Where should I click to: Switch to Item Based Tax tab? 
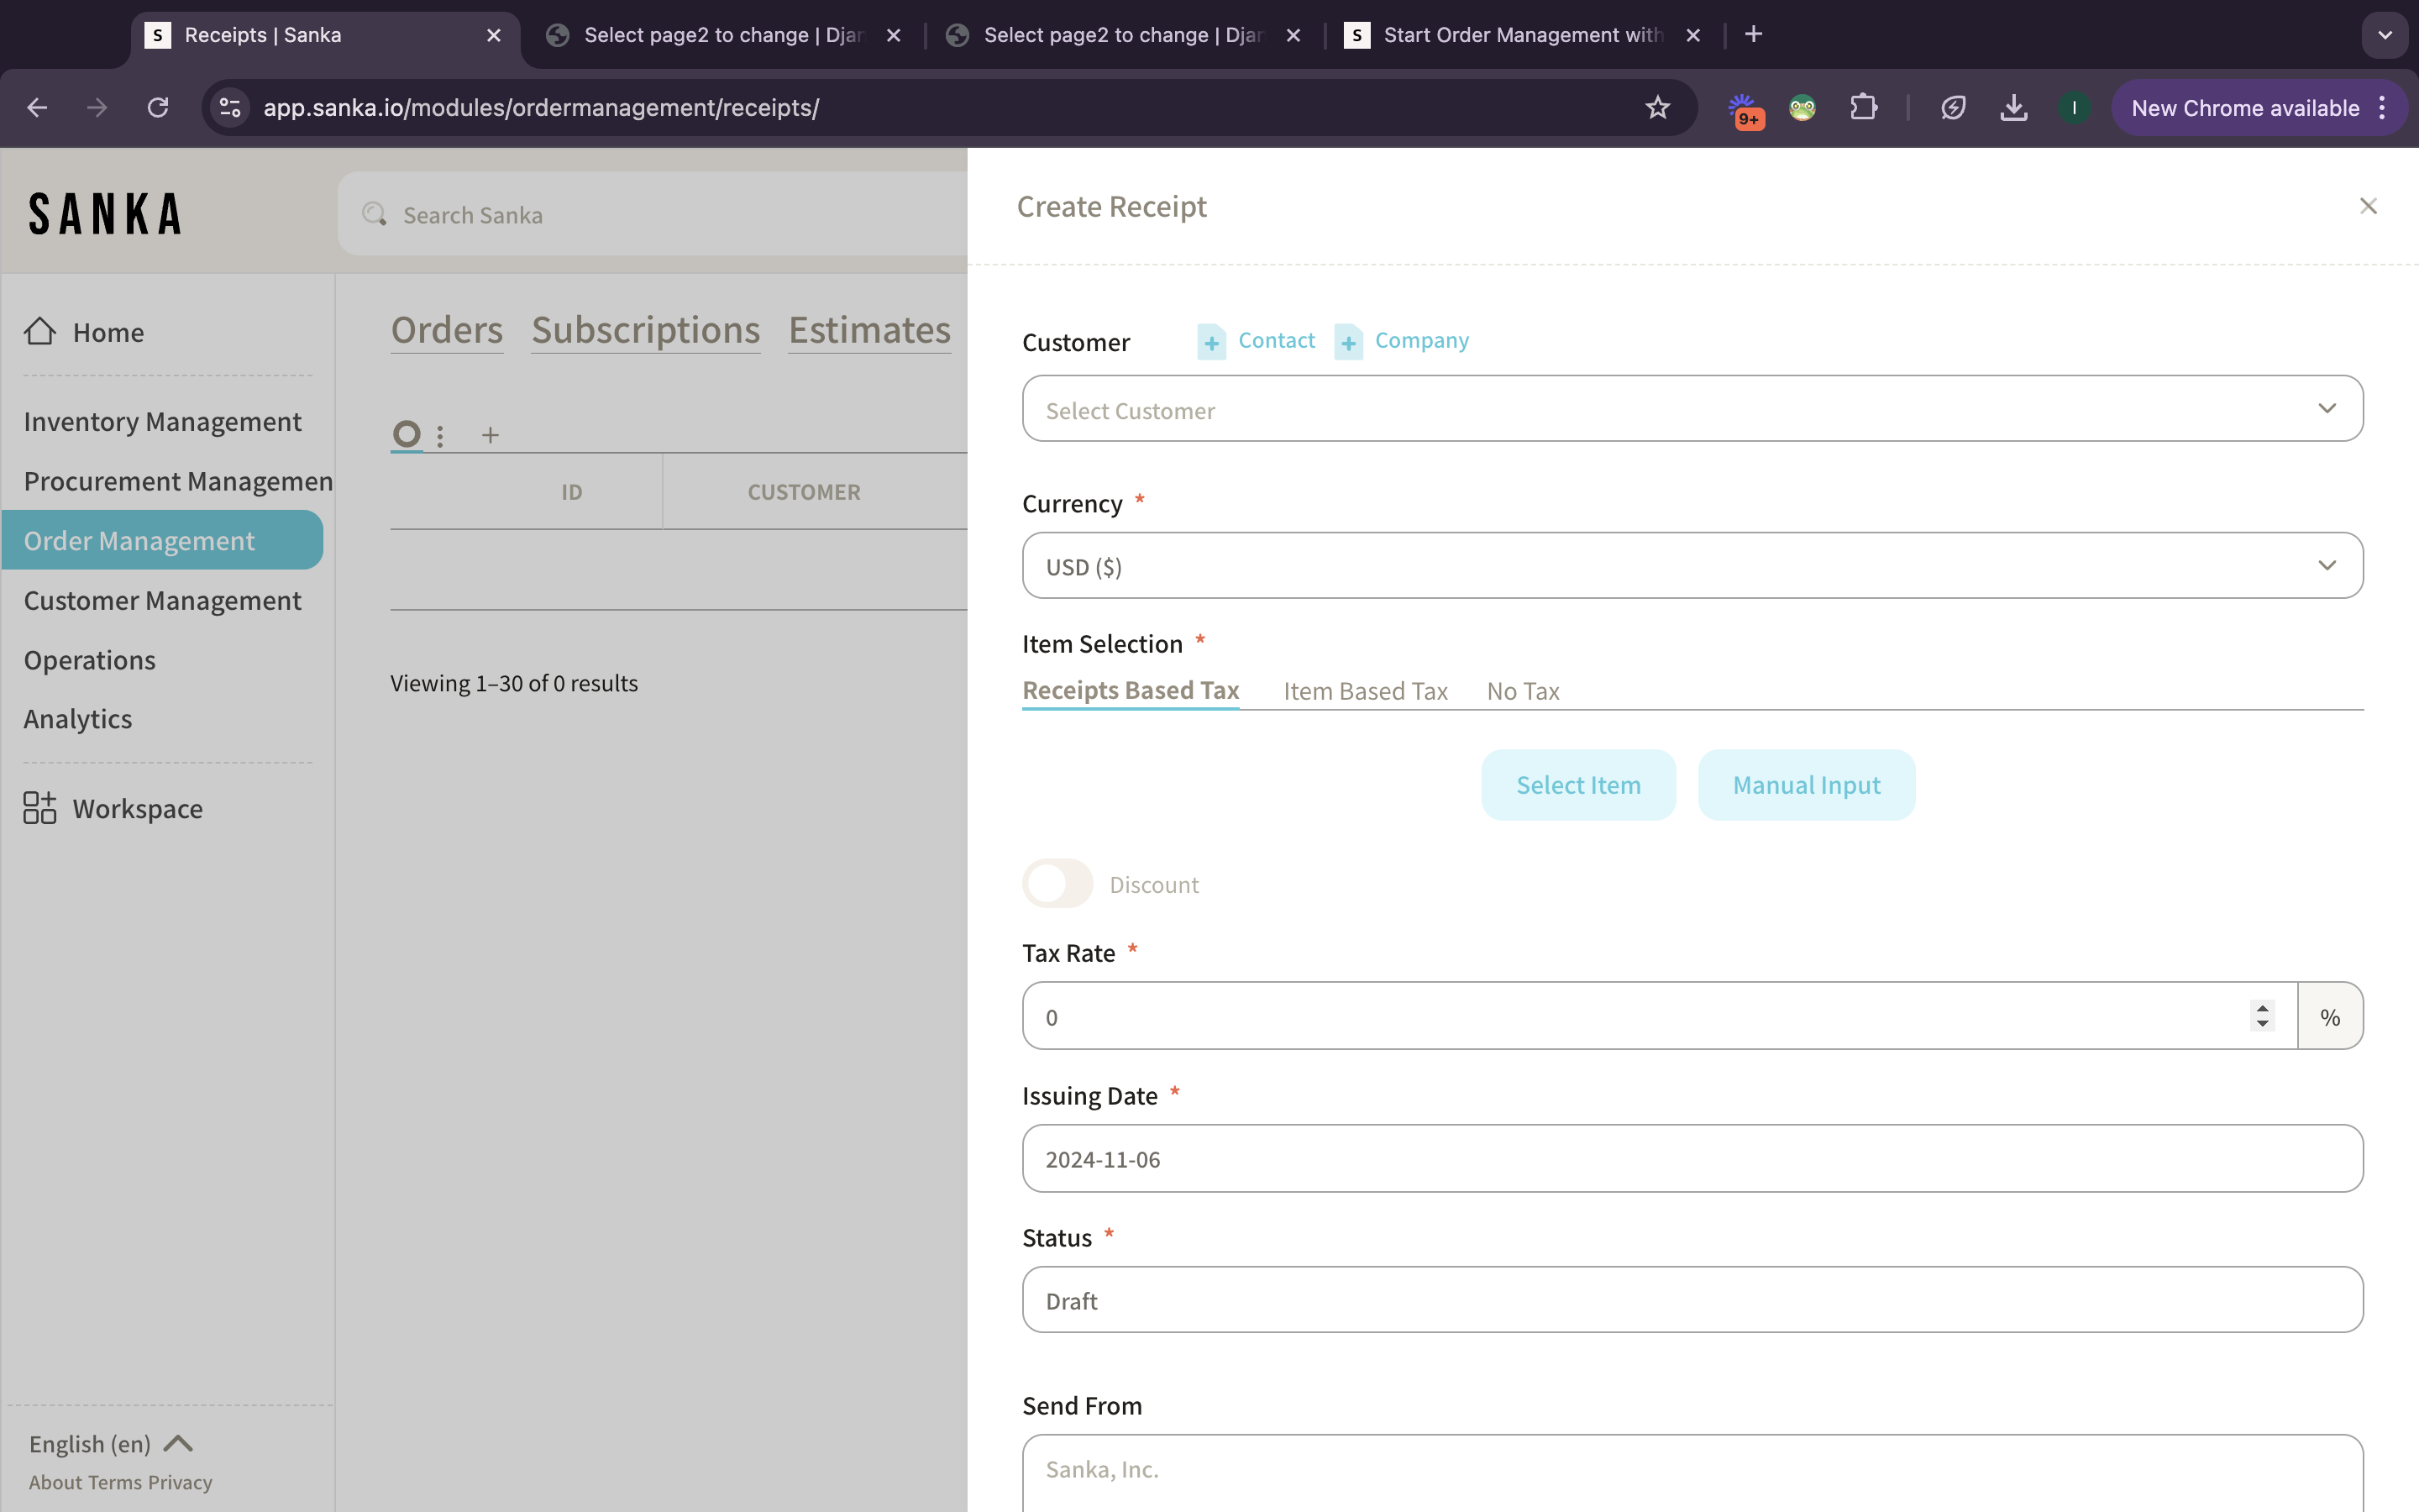[1364, 691]
